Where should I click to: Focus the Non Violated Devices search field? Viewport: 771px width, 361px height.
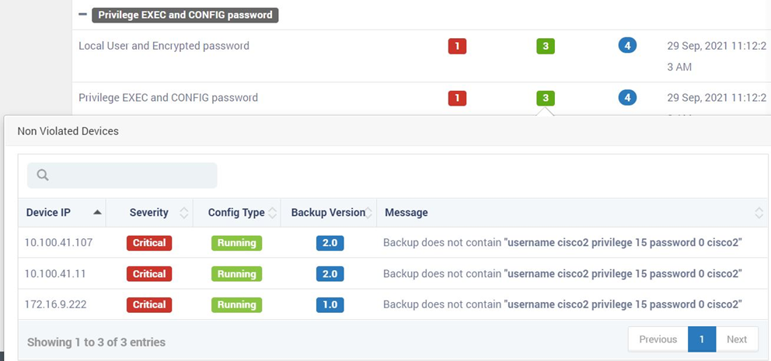point(122,175)
